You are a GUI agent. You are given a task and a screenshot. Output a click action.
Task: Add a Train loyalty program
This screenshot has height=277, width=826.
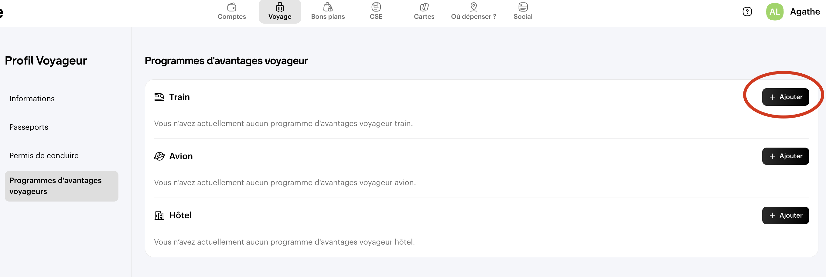785,97
